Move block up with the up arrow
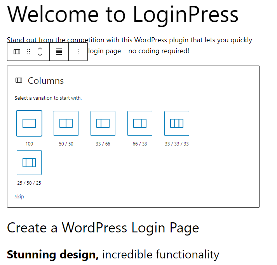277x265 pixels. [40, 49]
